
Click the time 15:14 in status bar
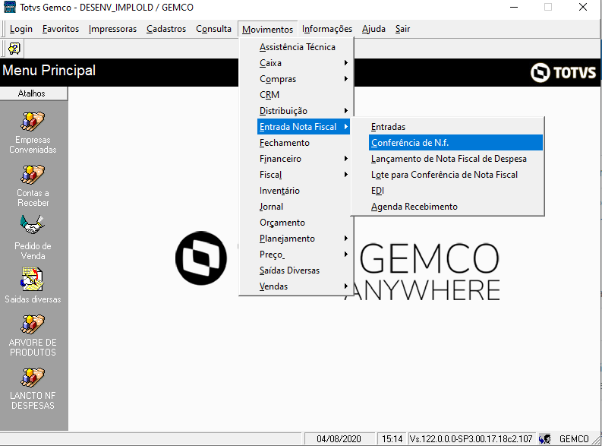pos(392,438)
